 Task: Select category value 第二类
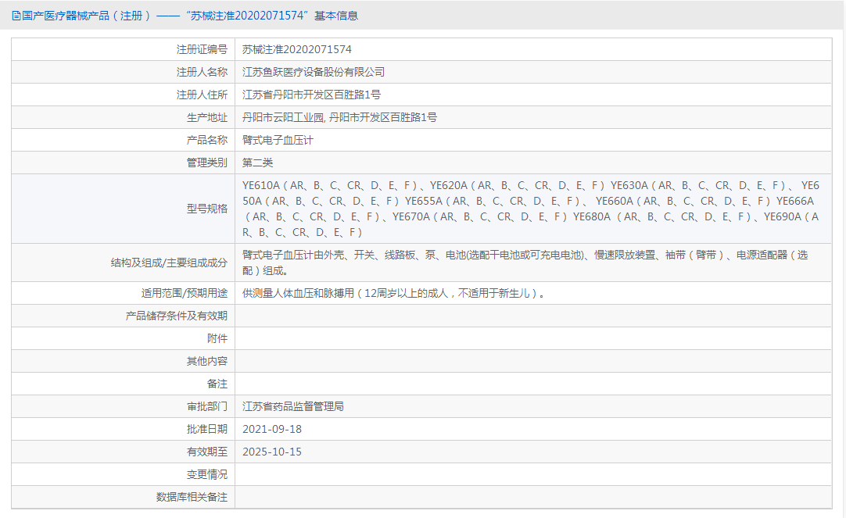pos(257,163)
